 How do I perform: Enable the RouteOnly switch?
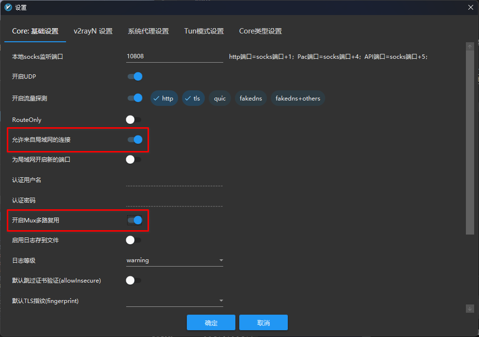[x=133, y=119]
